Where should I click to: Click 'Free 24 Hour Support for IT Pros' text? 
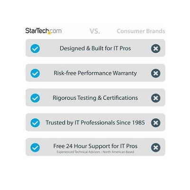coord(95,146)
